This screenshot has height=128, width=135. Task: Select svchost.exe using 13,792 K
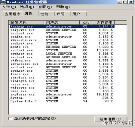(62, 50)
